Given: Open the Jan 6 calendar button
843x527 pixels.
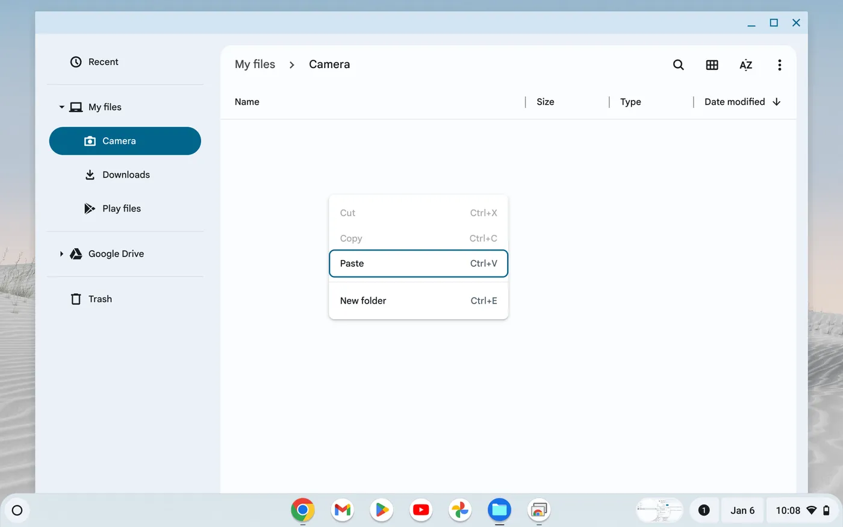Looking at the screenshot, I should tap(742, 510).
